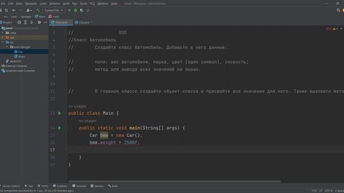Open the Terminal tool window
344x193 pixels.
click(x=79, y=186)
